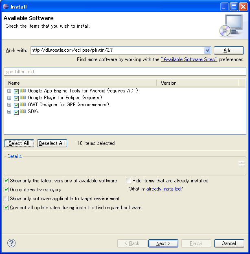
Task: Click the Name column header
Action: point(81,83)
